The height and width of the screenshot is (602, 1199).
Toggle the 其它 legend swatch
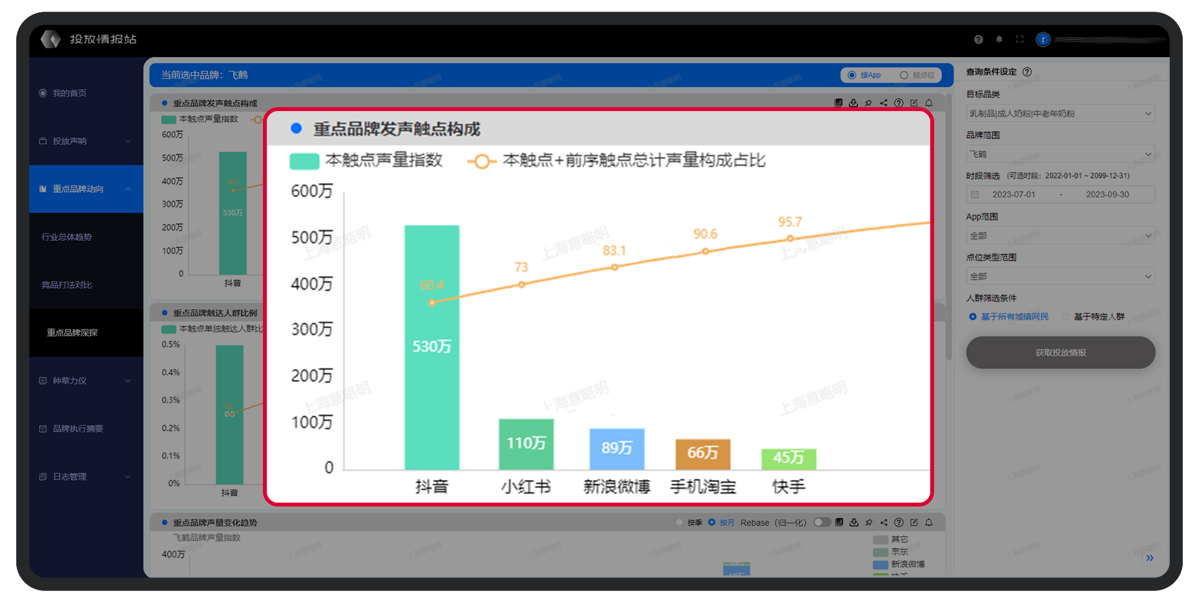point(880,540)
